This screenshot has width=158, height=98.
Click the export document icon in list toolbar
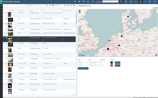coord(71,5)
